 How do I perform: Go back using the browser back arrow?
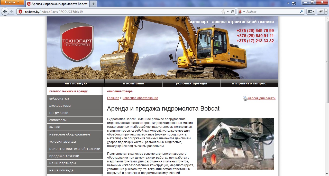[5, 12]
